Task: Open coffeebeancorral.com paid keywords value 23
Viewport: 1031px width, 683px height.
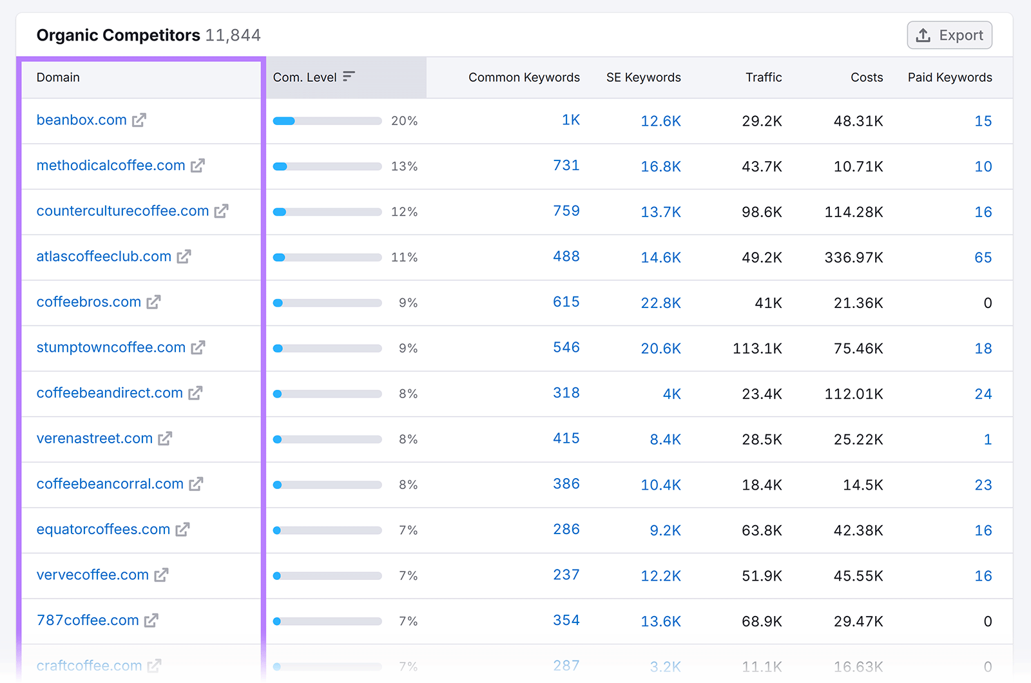Action: pyautogui.click(x=983, y=485)
